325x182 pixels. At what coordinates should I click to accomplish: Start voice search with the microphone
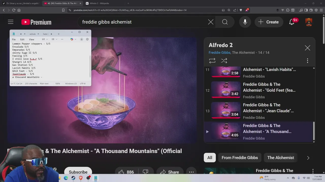pos(245,22)
